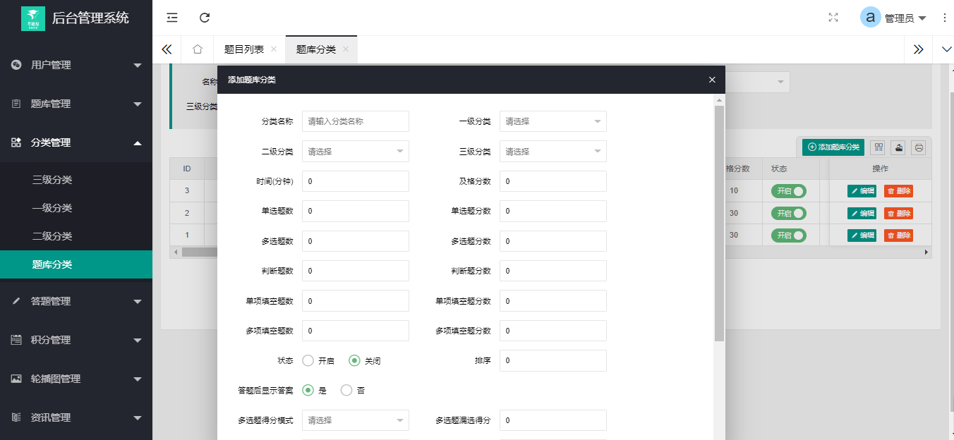Click the 轮播图管理 image icon
Screen dimensions: 954x440
coord(16,379)
